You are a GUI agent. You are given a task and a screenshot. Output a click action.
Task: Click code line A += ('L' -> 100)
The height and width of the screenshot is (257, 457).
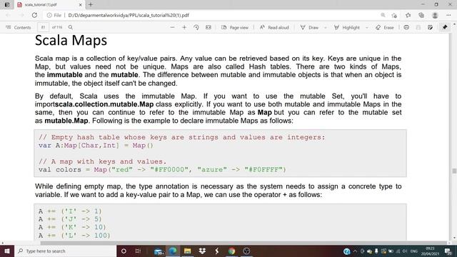(x=74, y=235)
